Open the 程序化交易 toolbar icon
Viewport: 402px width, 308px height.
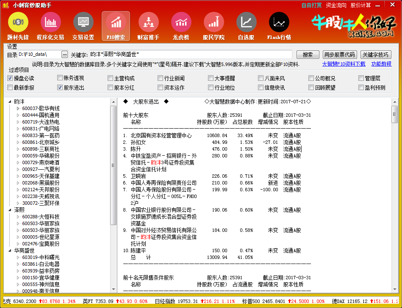pyautogui.click(x=50, y=26)
